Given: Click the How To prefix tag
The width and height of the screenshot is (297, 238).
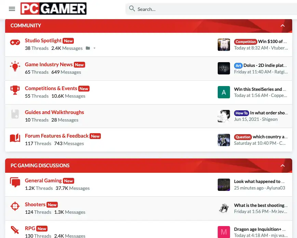Looking at the screenshot, I should tap(242, 113).
